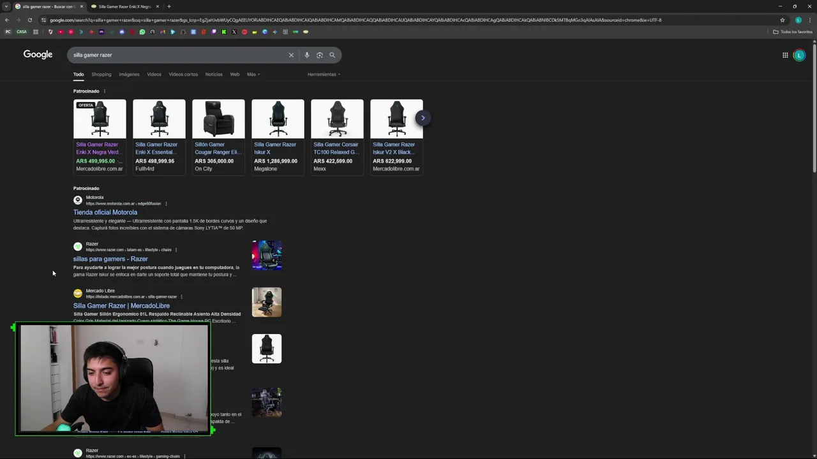Open the three-dot menu for the Razer result
Viewport: 817px width, 459px height.
point(176,250)
